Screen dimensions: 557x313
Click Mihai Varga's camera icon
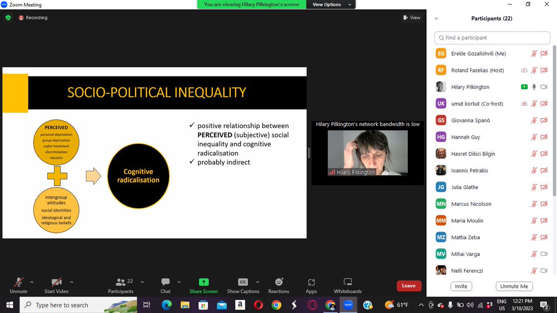(x=544, y=254)
